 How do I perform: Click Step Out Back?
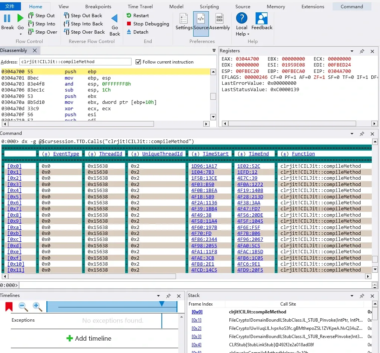tap(83, 16)
